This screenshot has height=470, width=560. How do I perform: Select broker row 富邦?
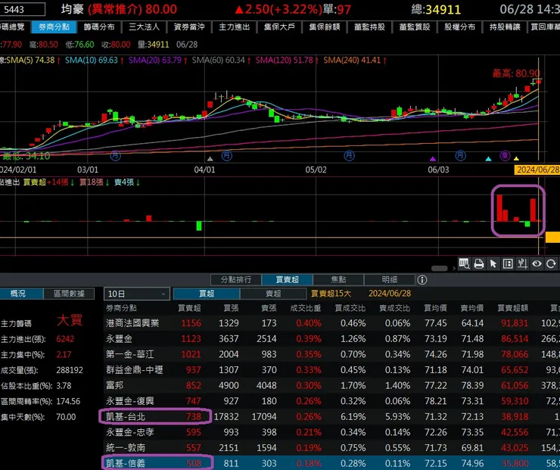[331, 385]
